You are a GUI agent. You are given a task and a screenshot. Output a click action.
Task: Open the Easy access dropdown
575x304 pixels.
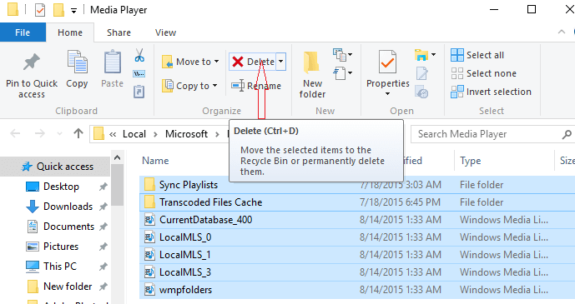click(x=342, y=73)
